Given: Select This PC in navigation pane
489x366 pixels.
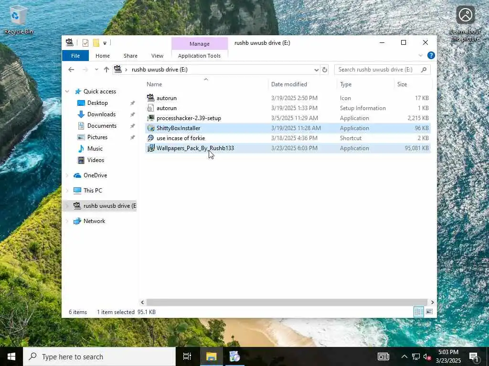Looking at the screenshot, I should [x=93, y=191].
